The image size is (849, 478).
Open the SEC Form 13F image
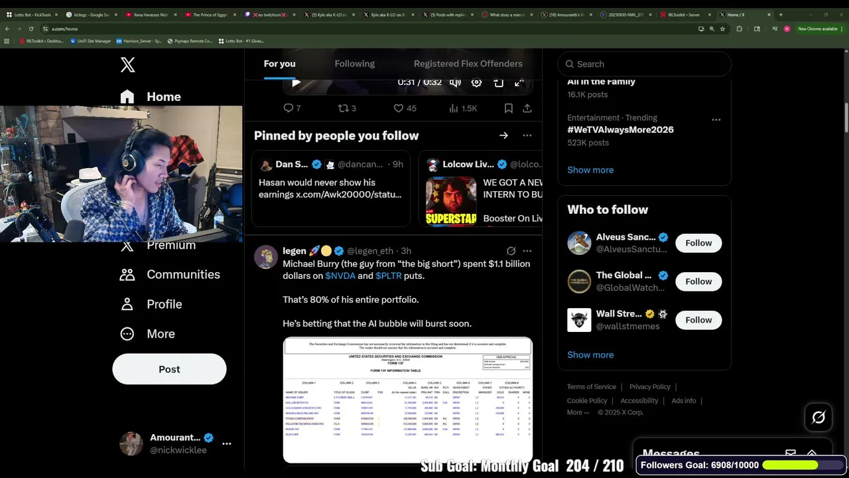(407, 400)
